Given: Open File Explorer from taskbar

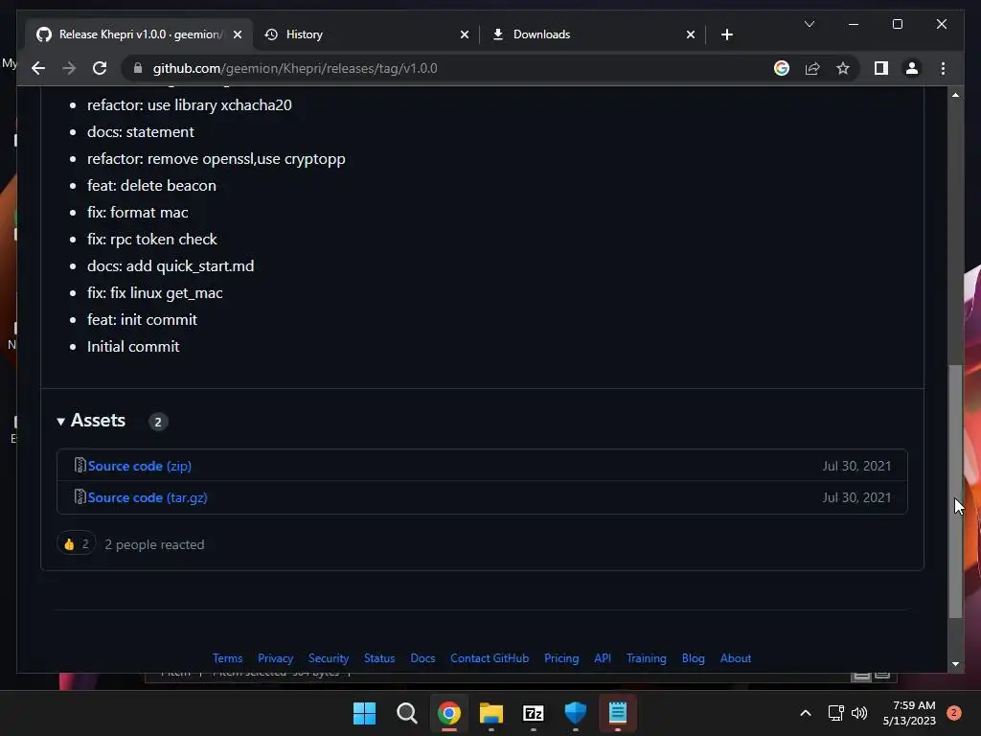Looking at the screenshot, I should tap(491, 713).
